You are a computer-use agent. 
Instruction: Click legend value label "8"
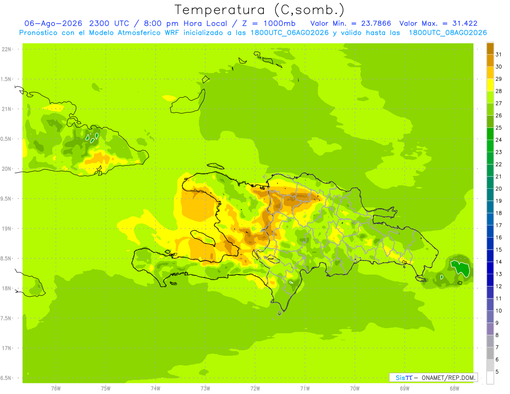(x=497, y=335)
